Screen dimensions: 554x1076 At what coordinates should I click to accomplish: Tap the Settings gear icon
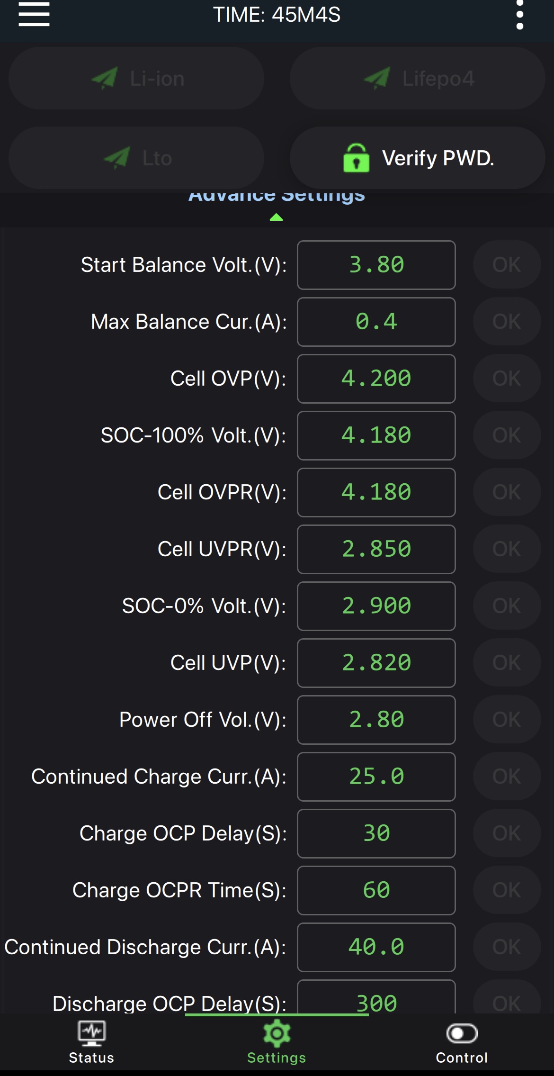(x=277, y=1034)
